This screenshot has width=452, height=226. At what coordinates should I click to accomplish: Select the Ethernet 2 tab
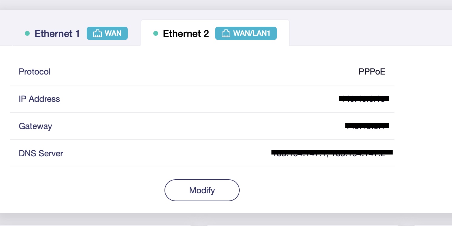(186, 34)
